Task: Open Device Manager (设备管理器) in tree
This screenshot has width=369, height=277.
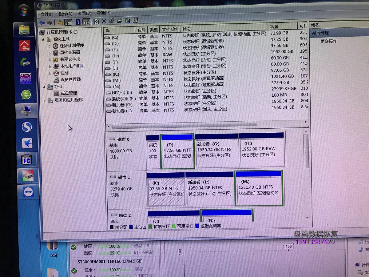Action: click(70, 79)
